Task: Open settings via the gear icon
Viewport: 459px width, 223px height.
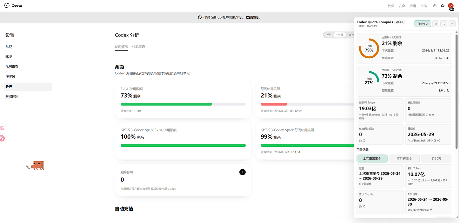Action: tap(435, 6)
